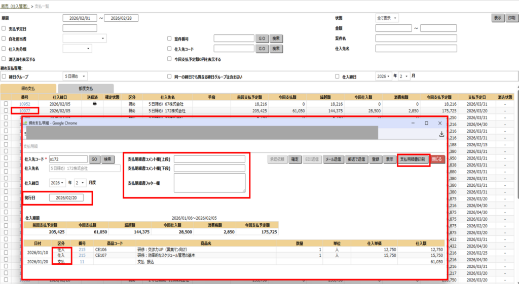The height and width of the screenshot is (284, 519).
Task: Toggle the 今回支払予定額0円を表示する checkbox
Action: [170, 59]
